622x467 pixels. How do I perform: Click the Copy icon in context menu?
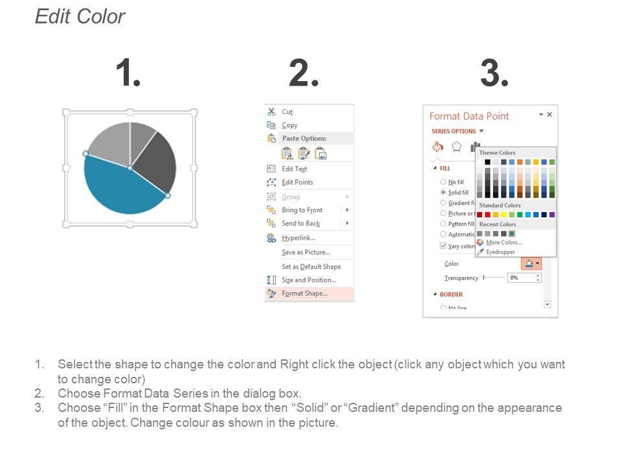271,125
